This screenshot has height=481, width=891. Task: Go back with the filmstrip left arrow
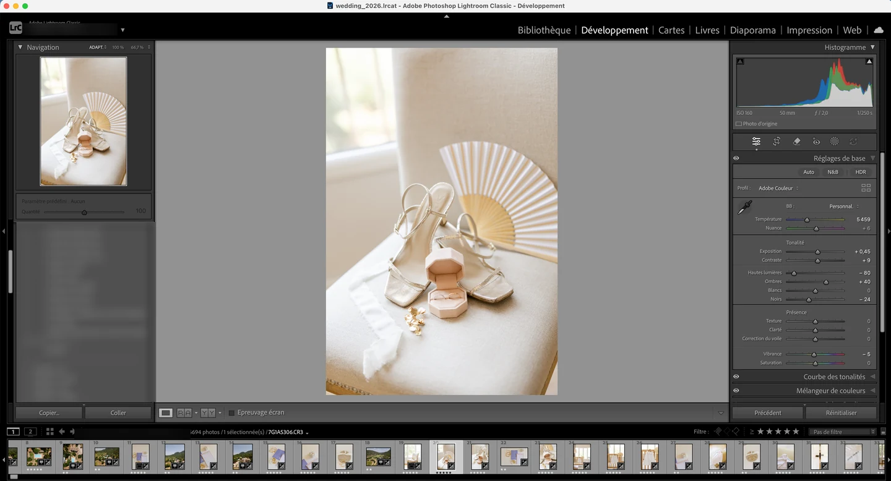pos(62,432)
